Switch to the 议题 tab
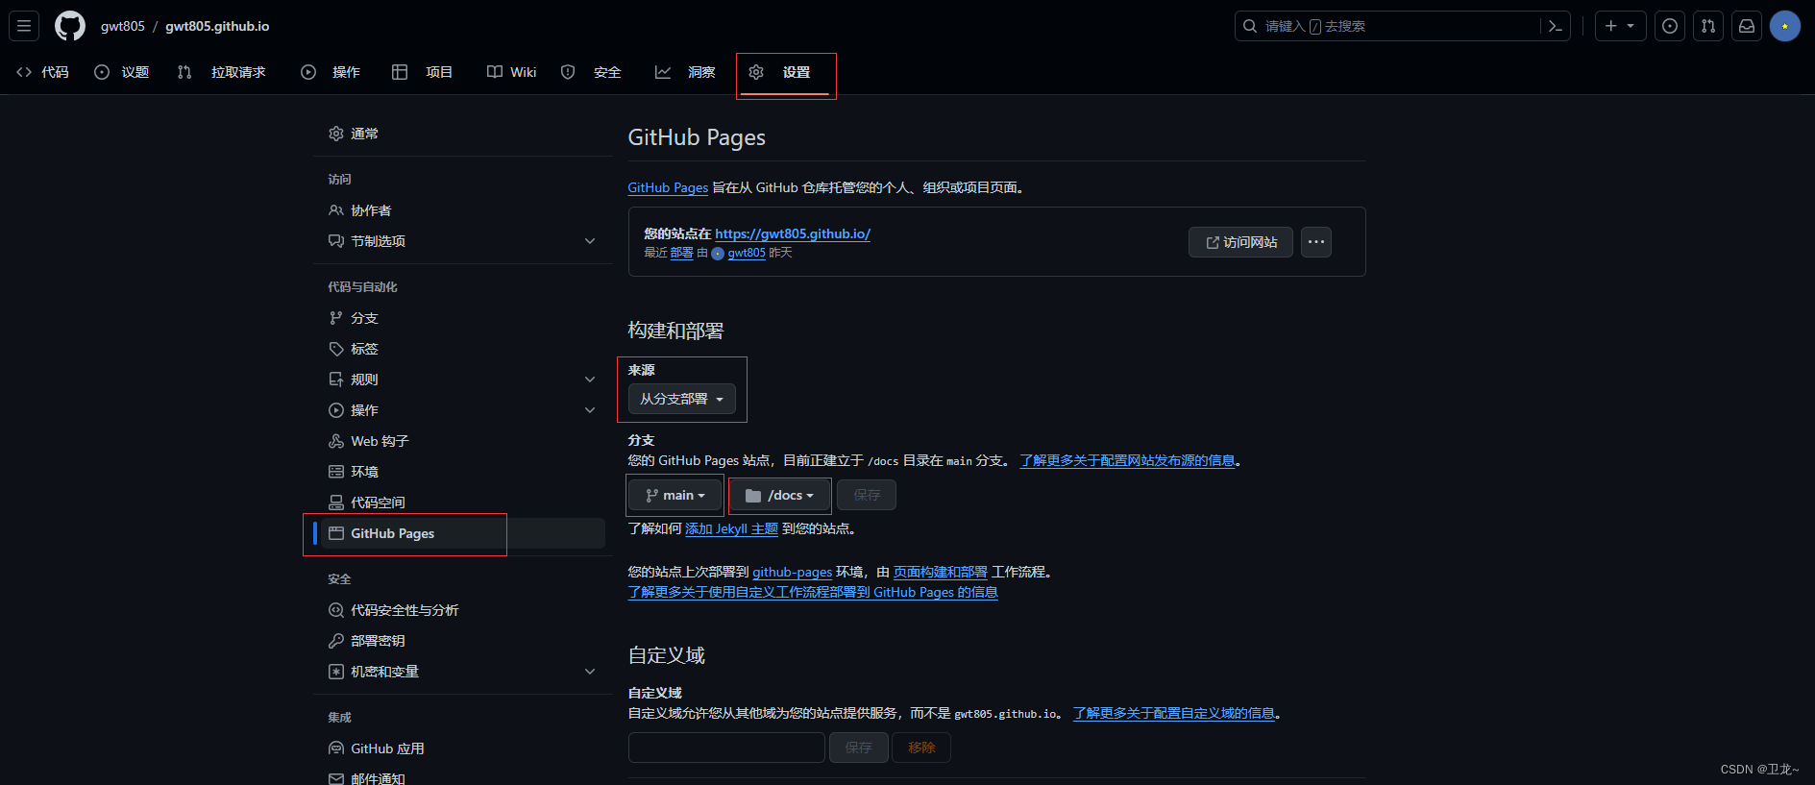 (122, 72)
